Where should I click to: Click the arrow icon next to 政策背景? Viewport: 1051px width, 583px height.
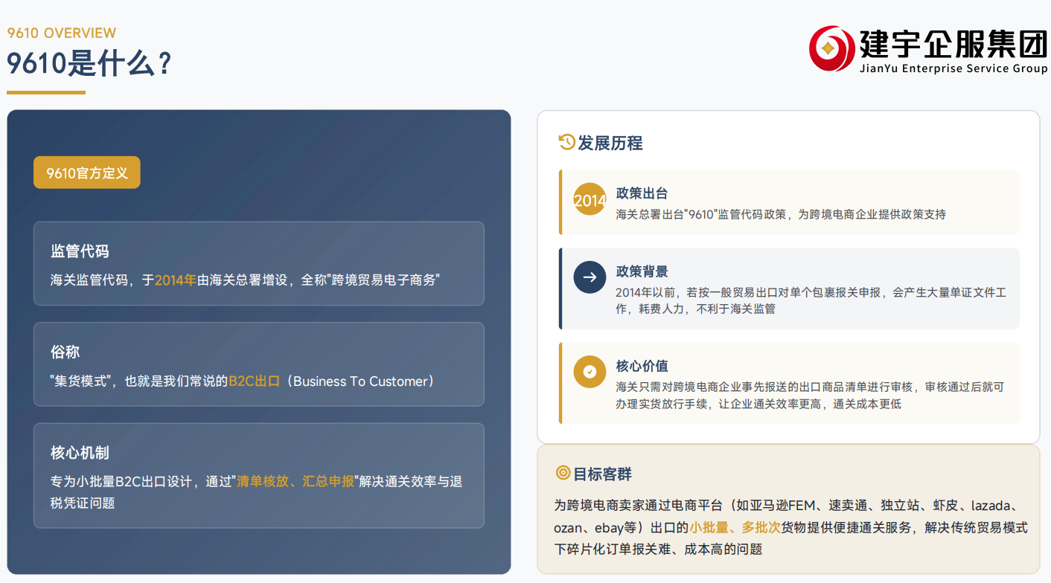click(x=590, y=277)
